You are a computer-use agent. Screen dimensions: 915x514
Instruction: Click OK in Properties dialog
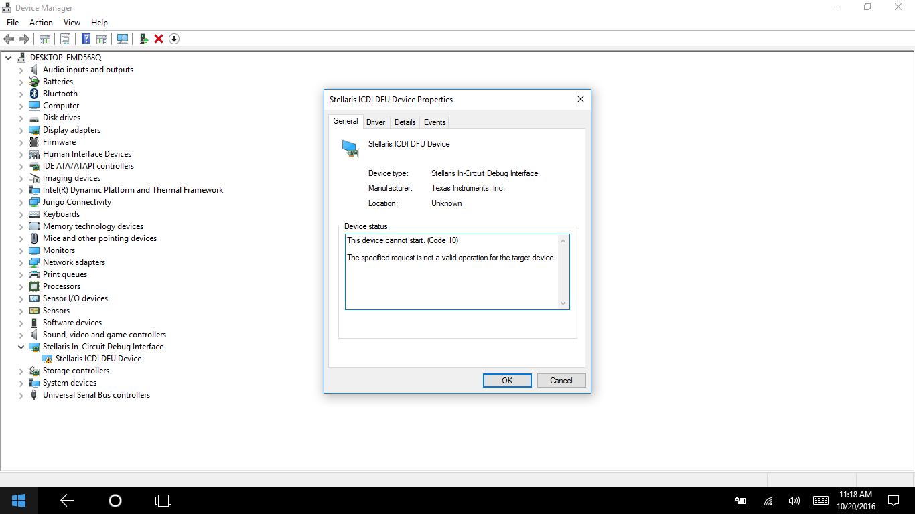507,380
